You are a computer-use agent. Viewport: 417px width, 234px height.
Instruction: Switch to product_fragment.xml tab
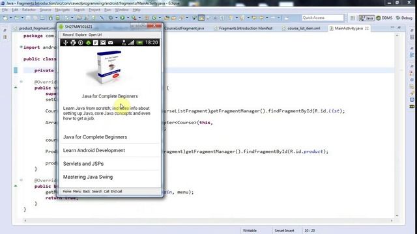pos(35,28)
